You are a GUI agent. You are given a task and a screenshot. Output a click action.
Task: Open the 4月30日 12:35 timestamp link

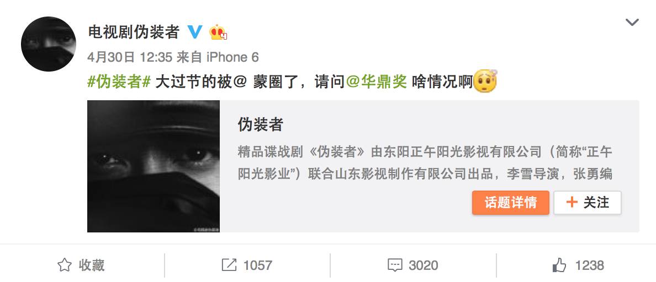coord(130,57)
